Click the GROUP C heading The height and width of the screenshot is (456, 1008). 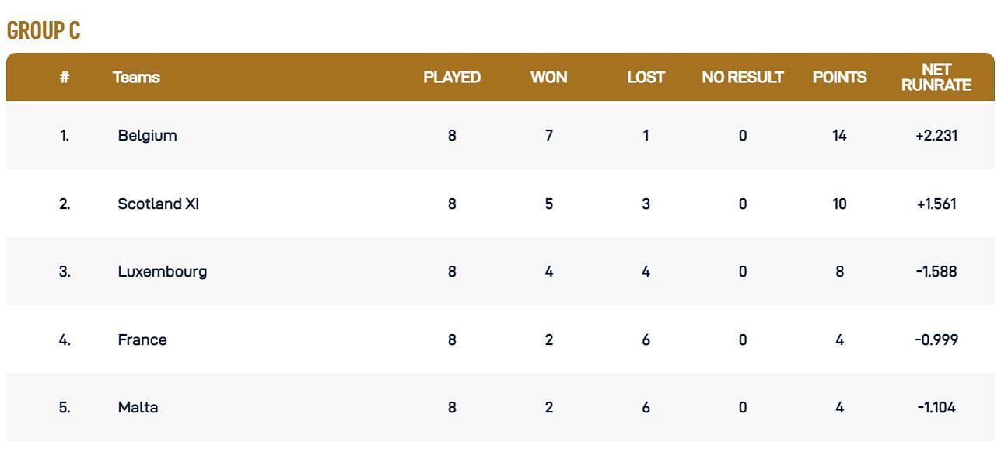click(44, 30)
